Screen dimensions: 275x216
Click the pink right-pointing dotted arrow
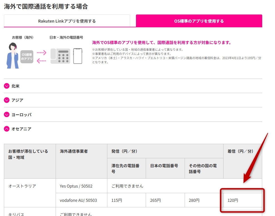click(41, 52)
